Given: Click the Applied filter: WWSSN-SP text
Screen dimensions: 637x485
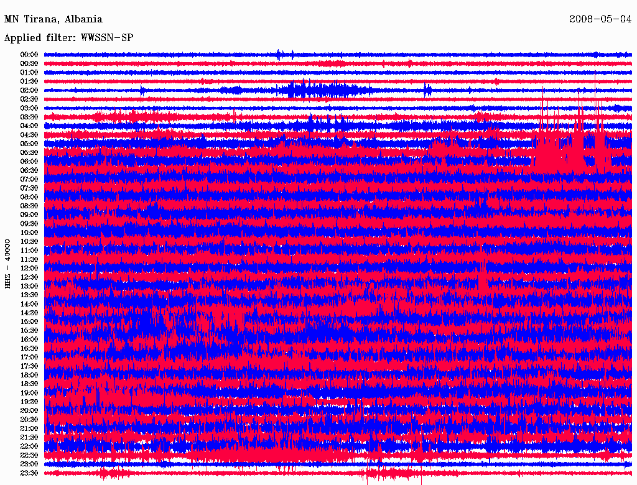Looking at the screenshot, I should pos(68,38).
